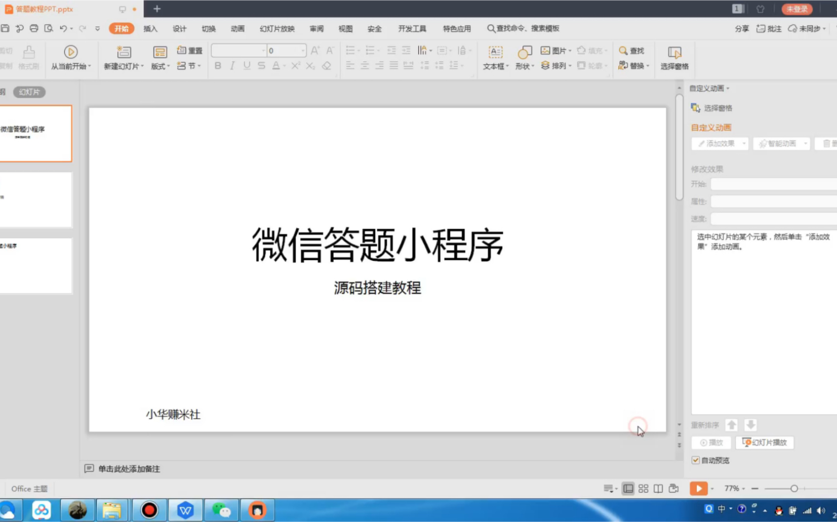This screenshot has width=837, height=522.
Task: Click the Format Painter (格式刷) icon
Action: pos(28,52)
